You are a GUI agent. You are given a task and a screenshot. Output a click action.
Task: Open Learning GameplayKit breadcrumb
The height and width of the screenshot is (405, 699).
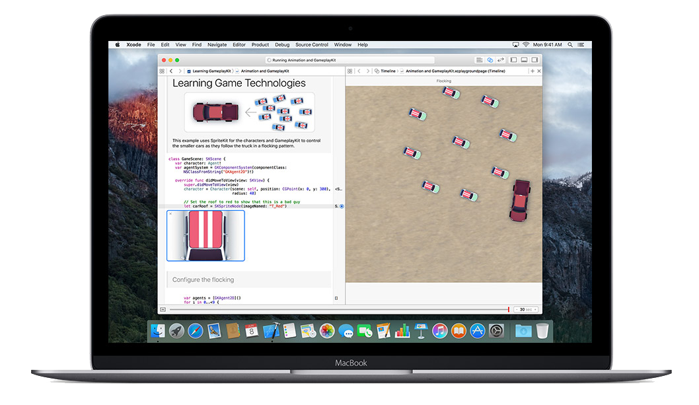tap(209, 71)
